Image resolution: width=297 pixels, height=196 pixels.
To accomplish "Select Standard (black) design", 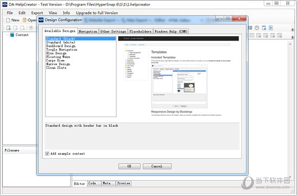I will [x=80, y=39].
